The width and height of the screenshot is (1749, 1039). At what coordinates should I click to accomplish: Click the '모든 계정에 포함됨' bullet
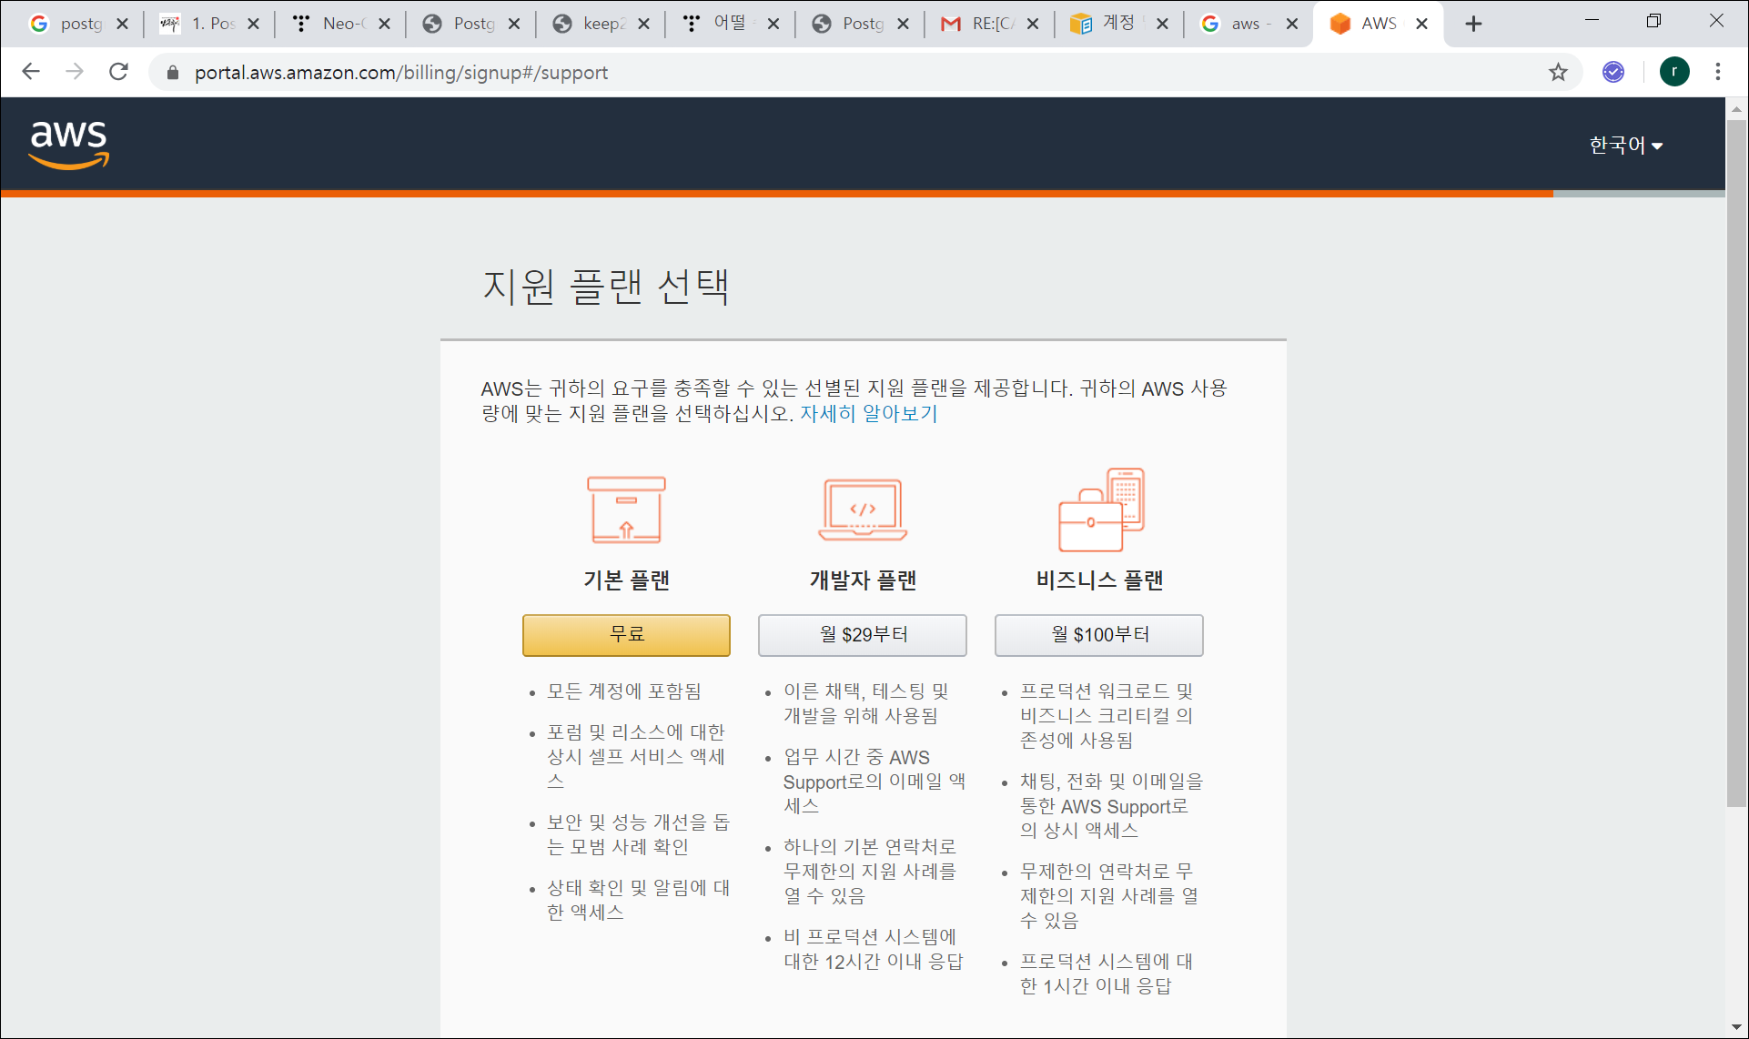[624, 691]
